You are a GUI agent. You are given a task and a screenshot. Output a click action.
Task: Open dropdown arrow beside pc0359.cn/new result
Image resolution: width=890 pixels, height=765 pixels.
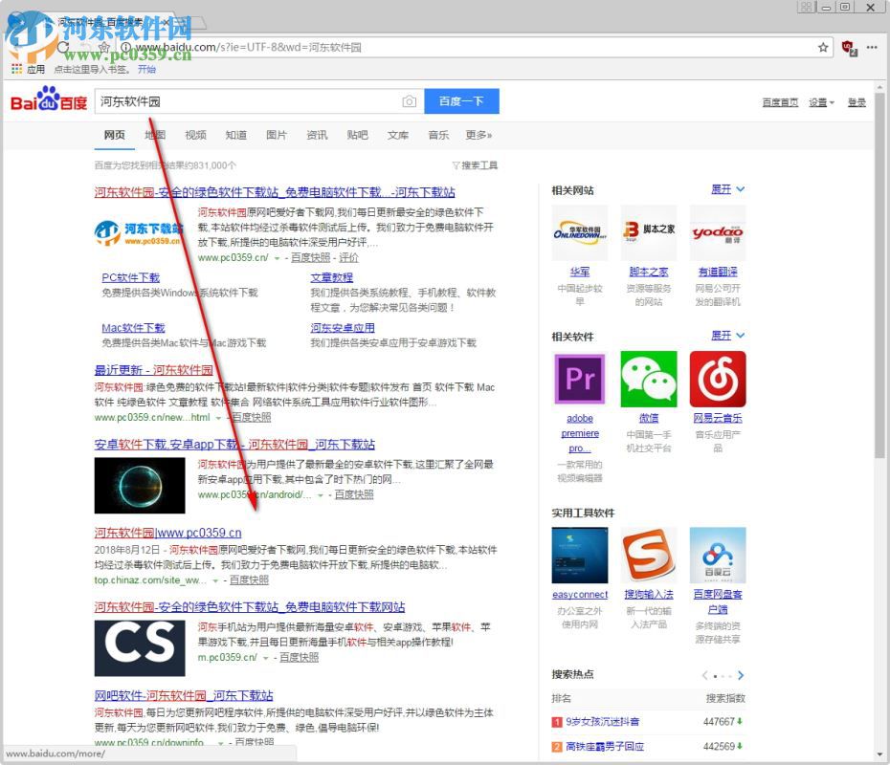pyautogui.click(x=218, y=418)
